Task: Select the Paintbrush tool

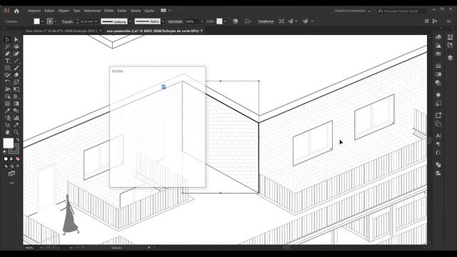Action: coord(16,68)
